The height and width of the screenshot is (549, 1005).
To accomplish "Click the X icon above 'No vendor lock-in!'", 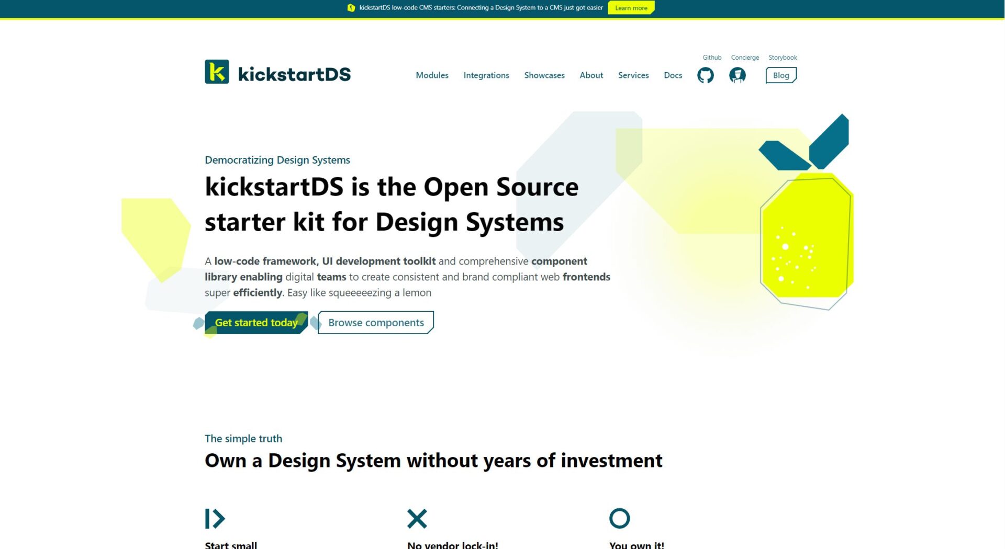I will [417, 518].
